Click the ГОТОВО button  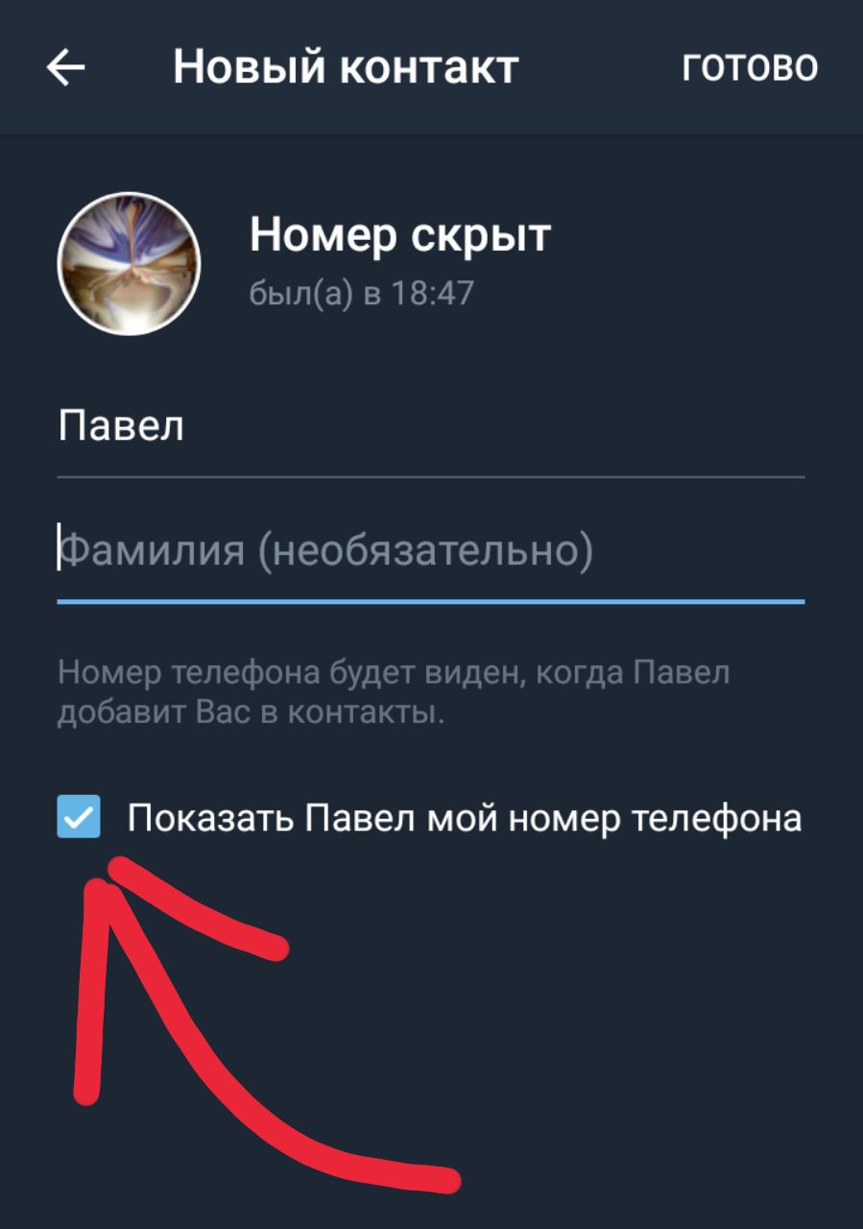(x=750, y=67)
